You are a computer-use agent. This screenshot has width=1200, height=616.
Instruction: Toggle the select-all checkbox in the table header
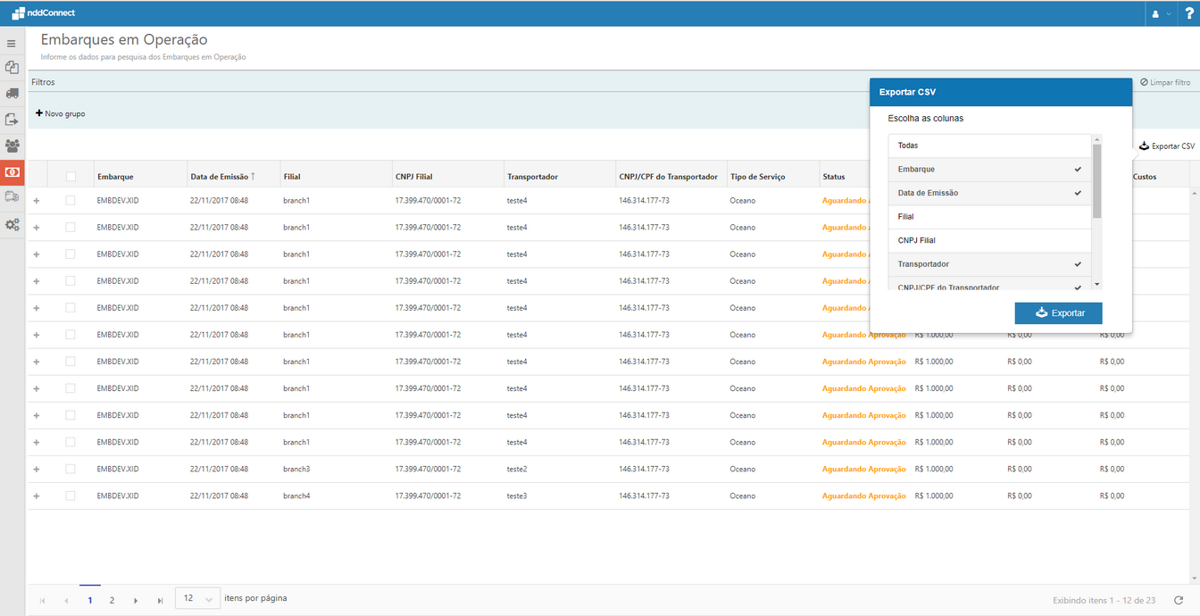[x=71, y=177]
